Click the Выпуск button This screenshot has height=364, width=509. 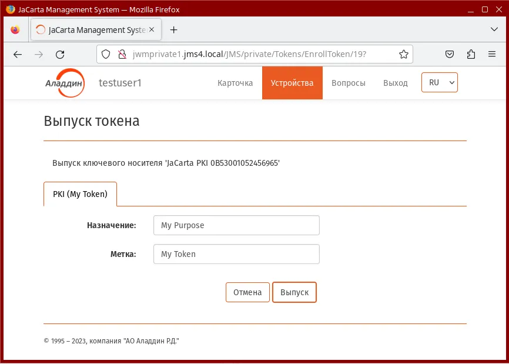(x=294, y=292)
